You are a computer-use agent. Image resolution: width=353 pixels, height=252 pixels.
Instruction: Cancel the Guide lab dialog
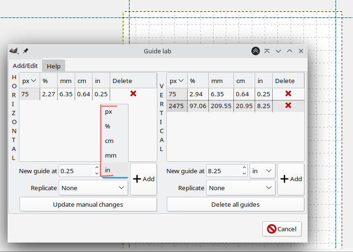[x=282, y=229]
